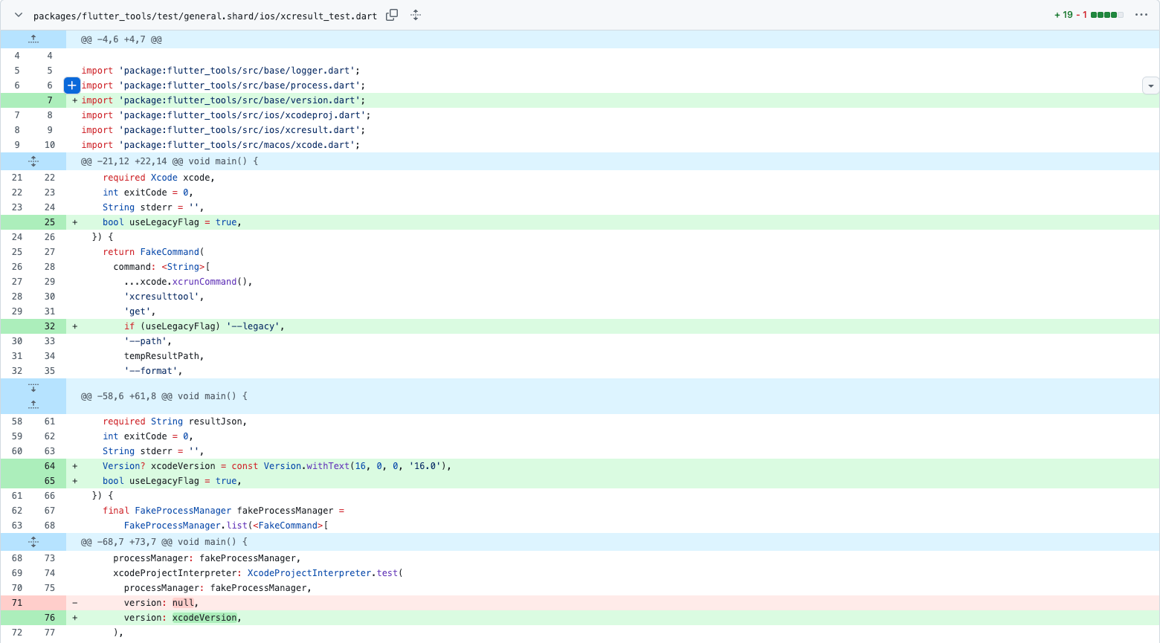The image size is (1160, 643).
Task: Select new line number 76
Action: (50, 618)
